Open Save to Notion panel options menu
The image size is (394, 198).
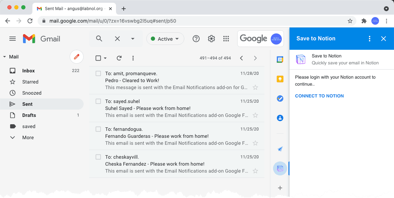coord(369,38)
